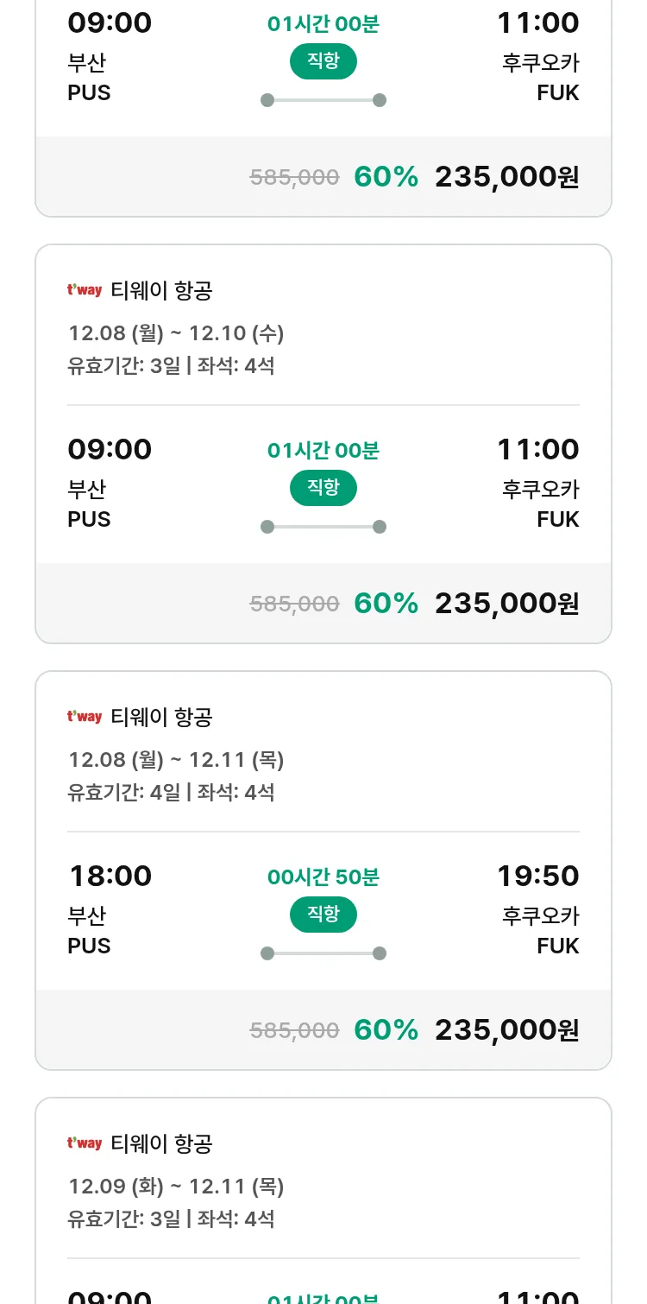The image size is (647, 1304).
Task: Tap 직항 badge on the 12.08–12.10 flight
Action: click(x=323, y=488)
